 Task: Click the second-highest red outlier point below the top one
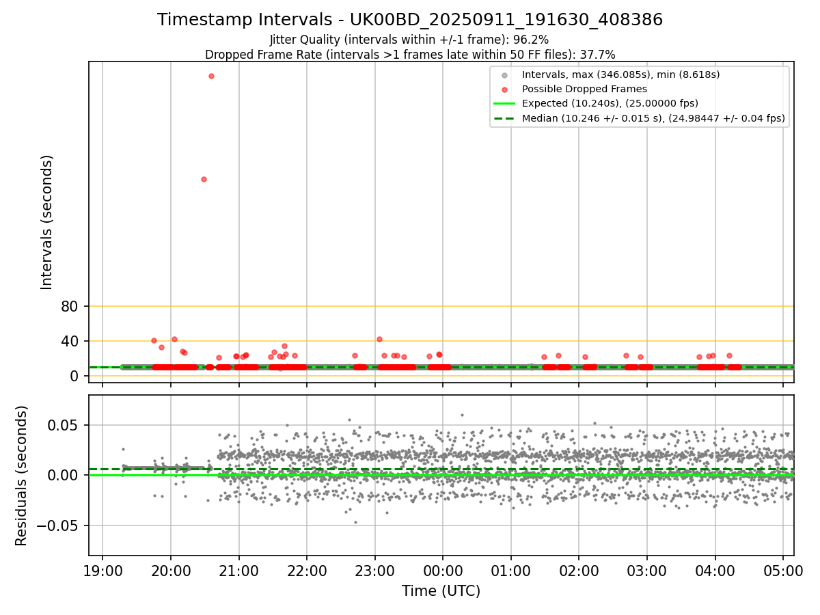(204, 179)
